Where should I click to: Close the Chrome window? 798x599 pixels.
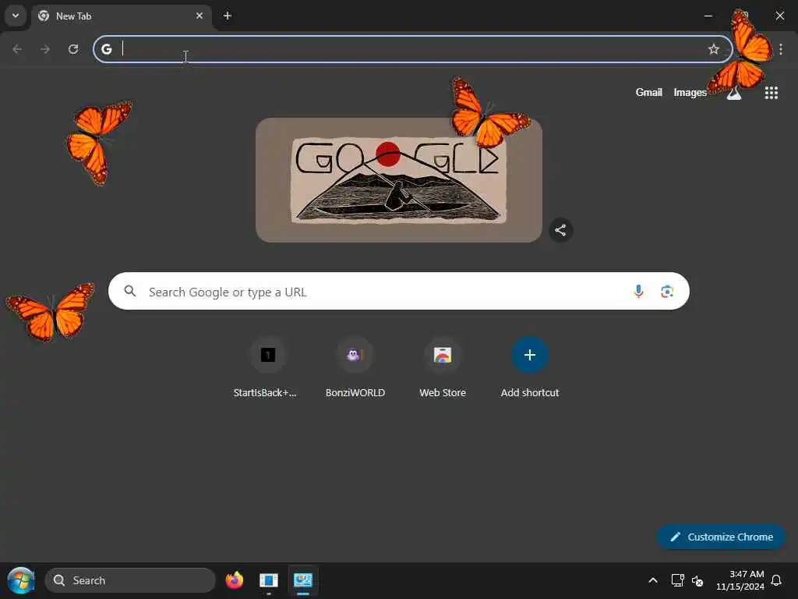pyautogui.click(x=779, y=16)
